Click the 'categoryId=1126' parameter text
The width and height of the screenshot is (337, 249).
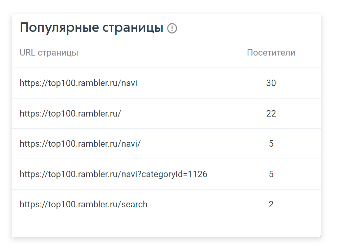tap(174, 174)
